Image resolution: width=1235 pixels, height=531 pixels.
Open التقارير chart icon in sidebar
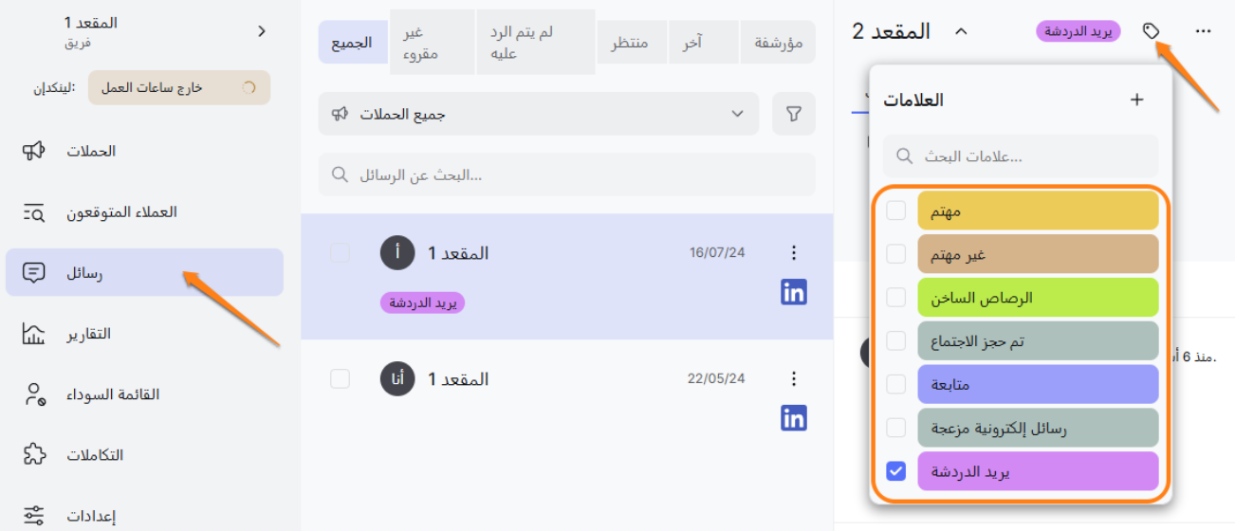coord(34,334)
